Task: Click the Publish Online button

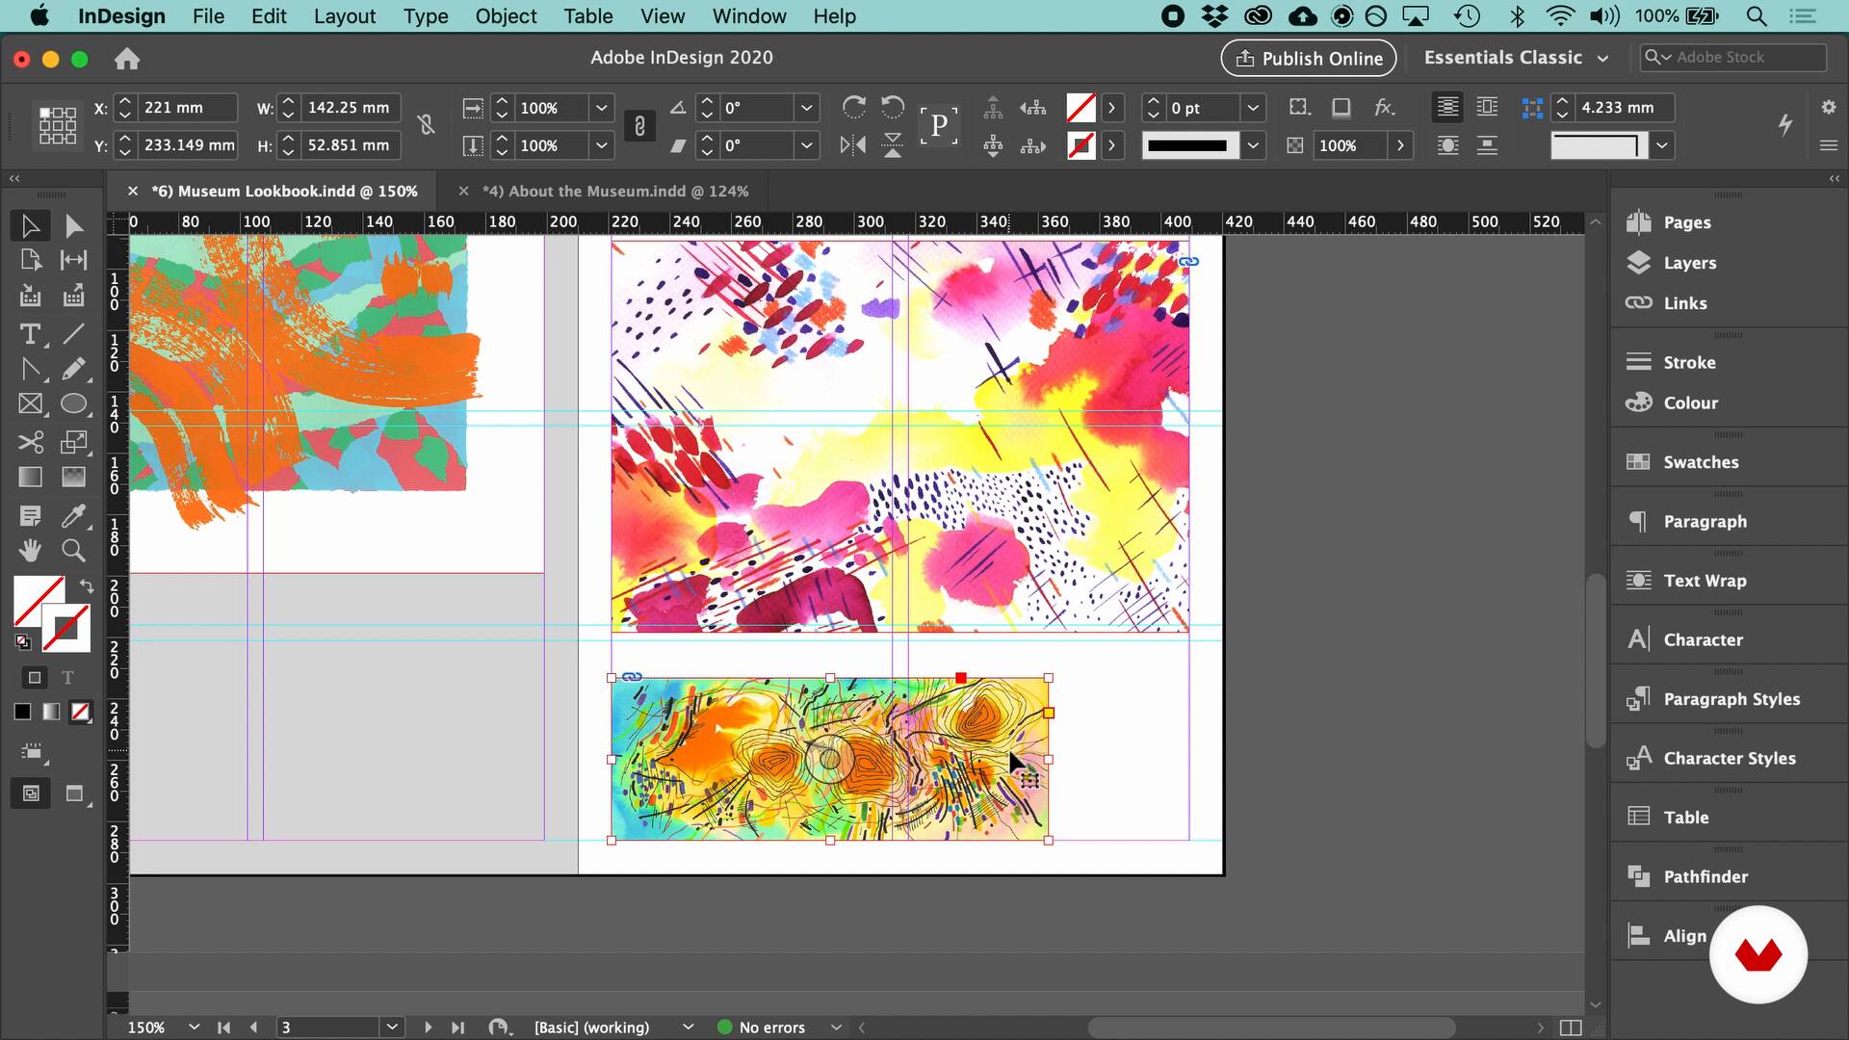Action: tap(1309, 58)
